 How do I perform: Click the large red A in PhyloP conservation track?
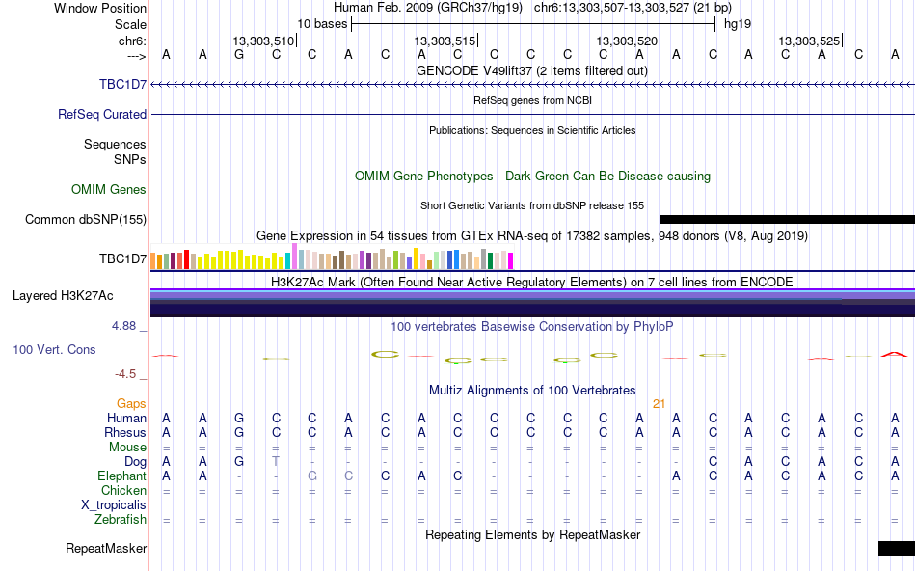894,354
